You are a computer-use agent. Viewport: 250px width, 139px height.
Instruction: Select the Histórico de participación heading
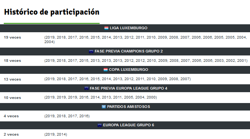coord(52,12)
